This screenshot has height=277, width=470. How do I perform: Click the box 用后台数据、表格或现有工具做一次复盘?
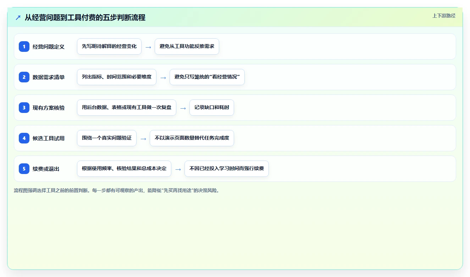[x=127, y=108]
